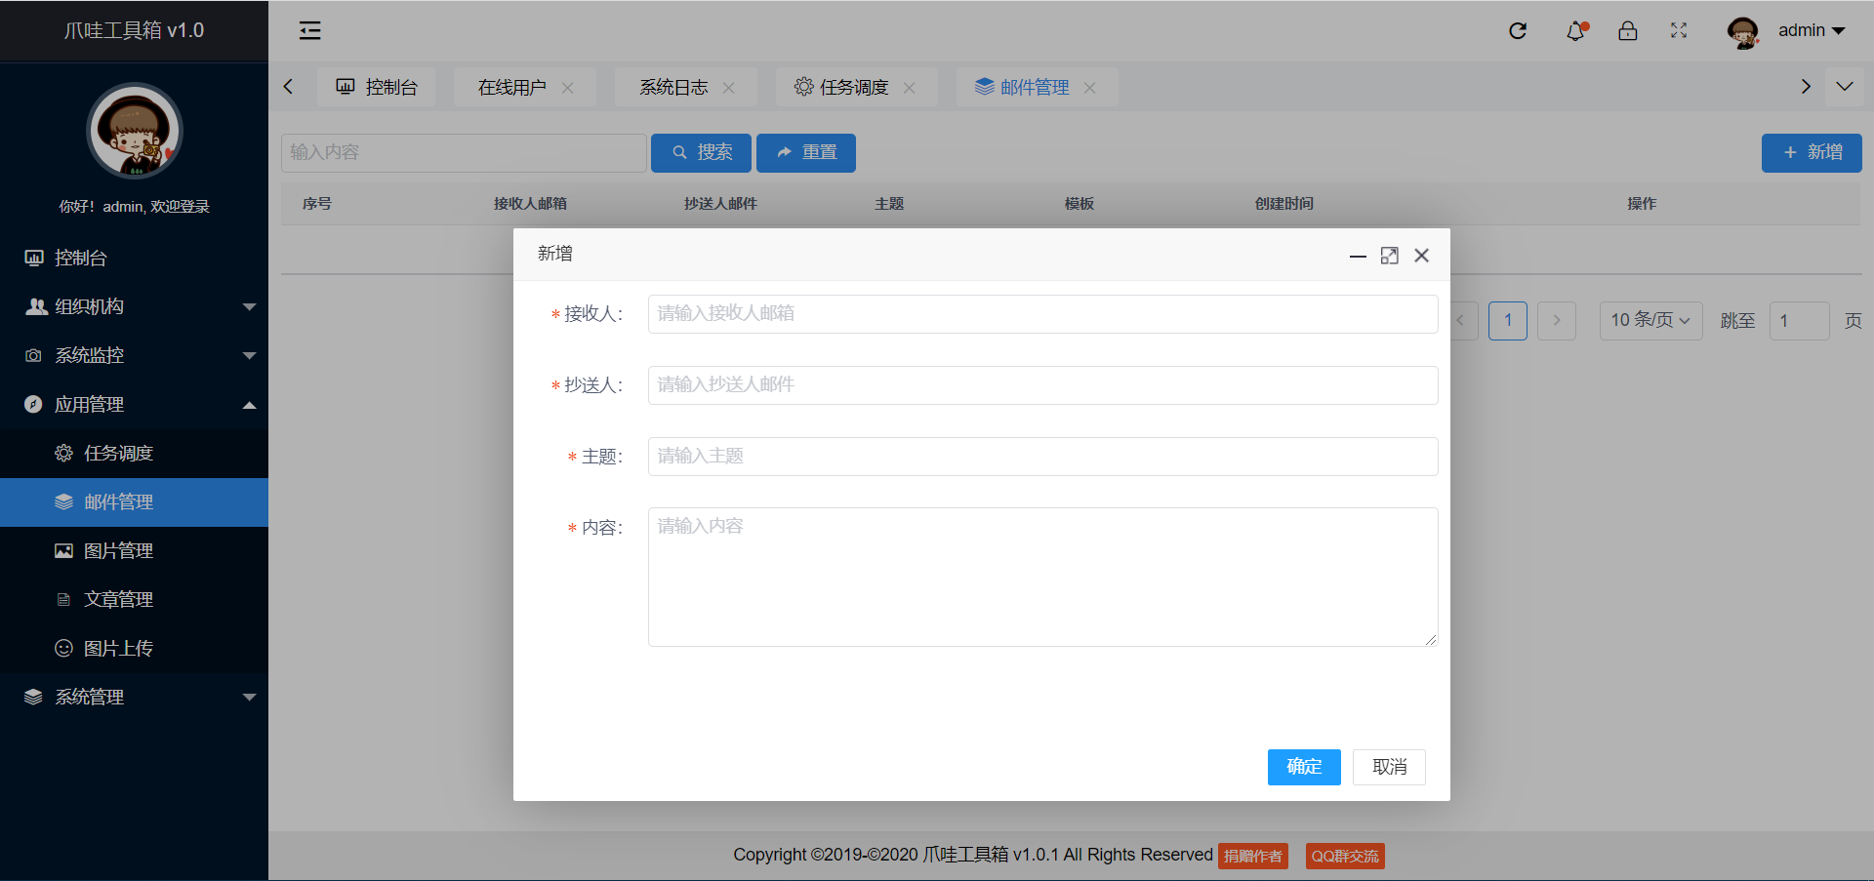
Task: Open the 10 条/页 page size dropdown
Action: 1650,321
